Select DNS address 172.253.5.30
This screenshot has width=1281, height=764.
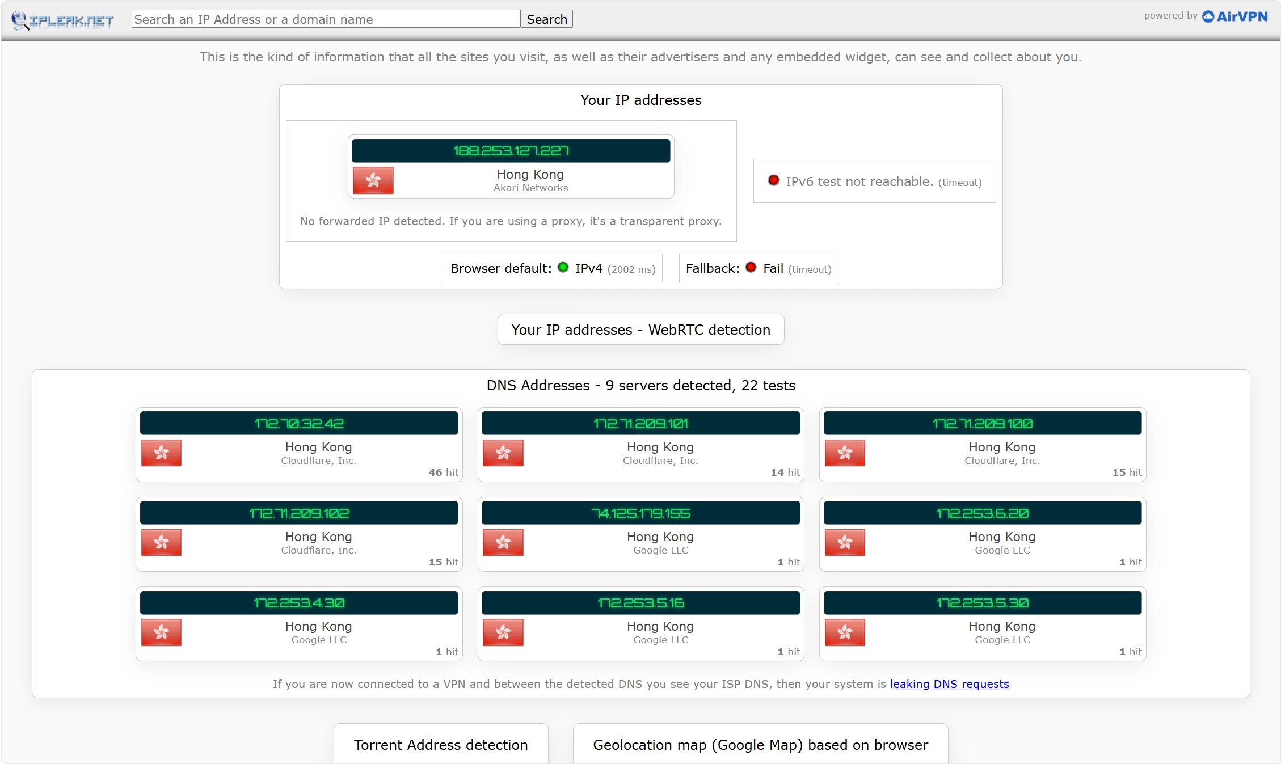click(x=983, y=602)
